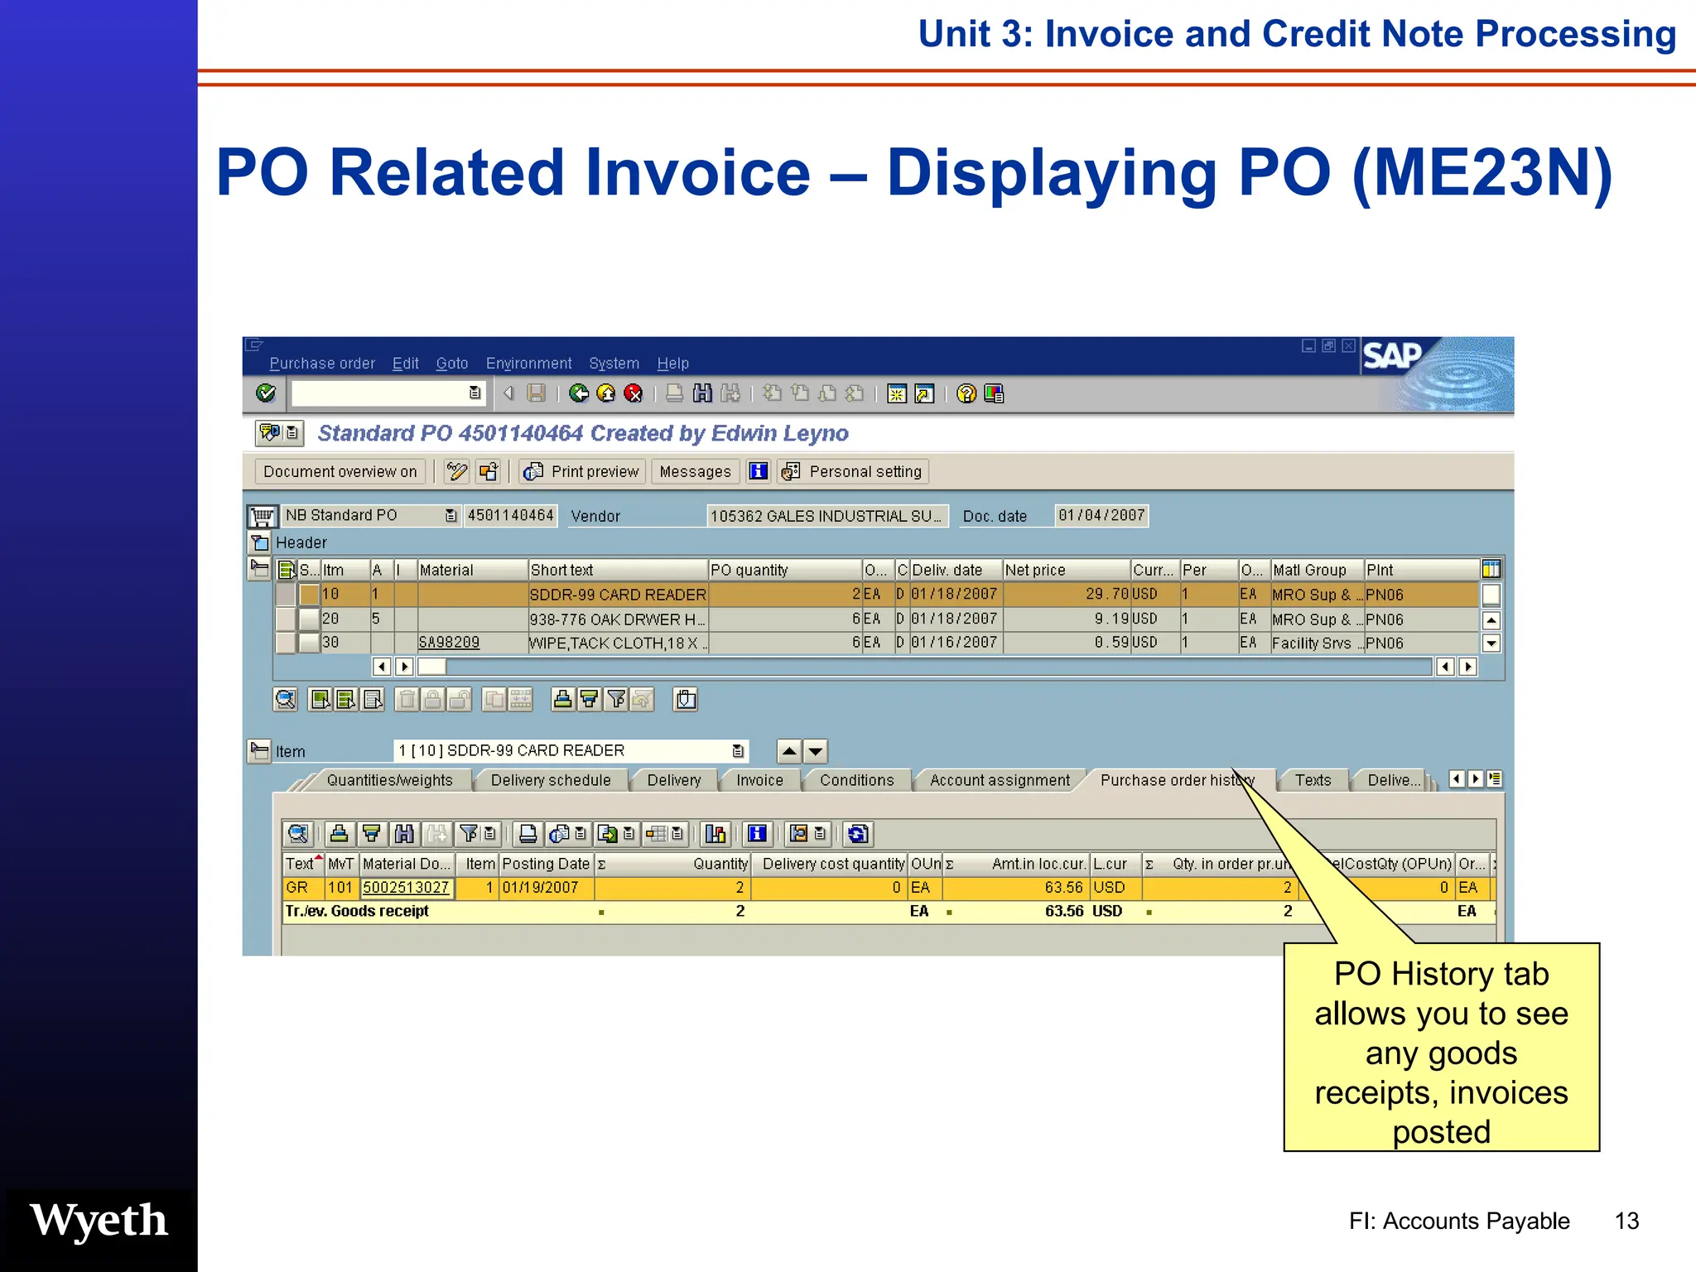The image size is (1696, 1272).
Task: Toggle status box of item 30
Action: (309, 643)
